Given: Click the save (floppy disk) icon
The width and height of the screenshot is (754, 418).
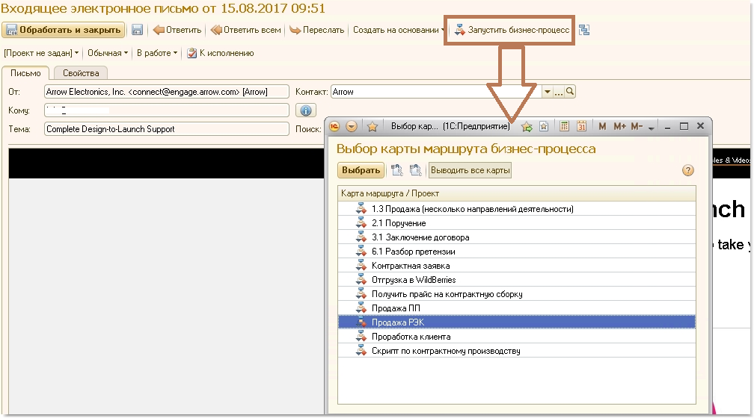Looking at the screenshot, I should tap(137, 31).
